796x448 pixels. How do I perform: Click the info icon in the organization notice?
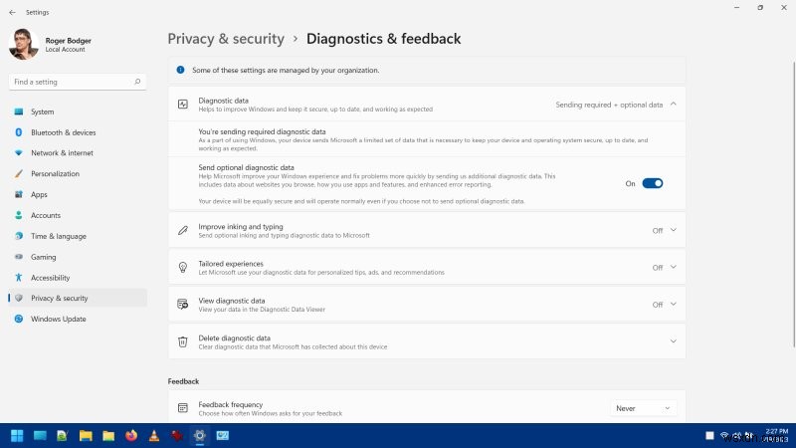(180, 70)
